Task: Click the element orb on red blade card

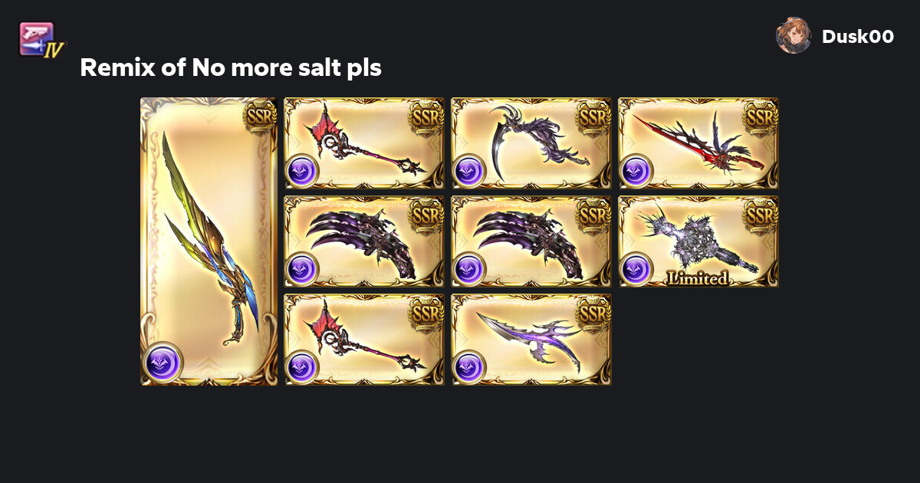Action: 636,171
